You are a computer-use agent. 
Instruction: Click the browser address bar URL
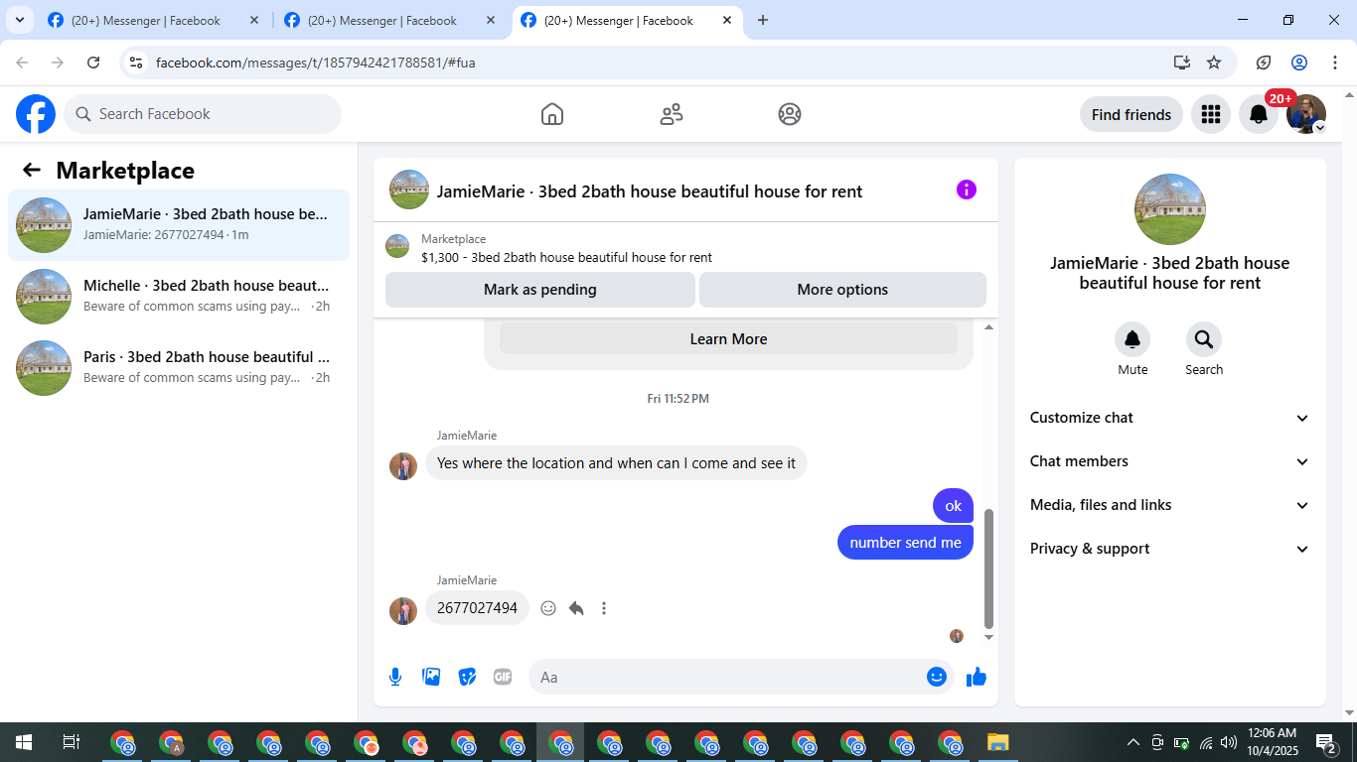pos(316,63)
